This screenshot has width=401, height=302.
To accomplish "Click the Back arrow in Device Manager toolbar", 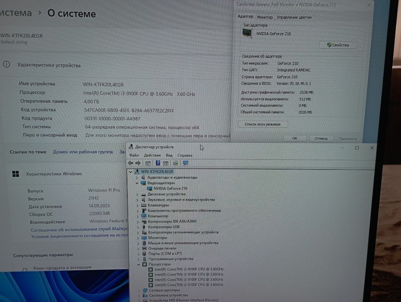I will (130, 163).
